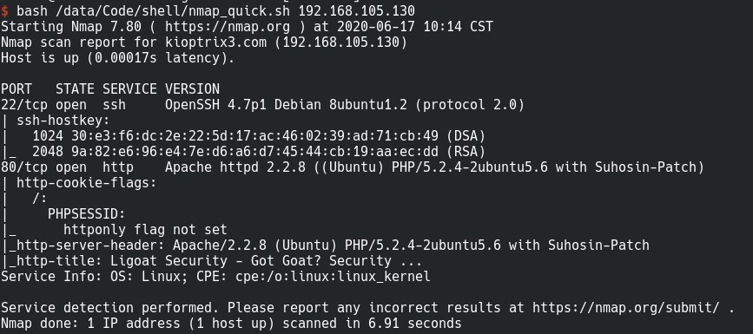Click the IP address argument 192.168.105.130

[x=356, y=10]
